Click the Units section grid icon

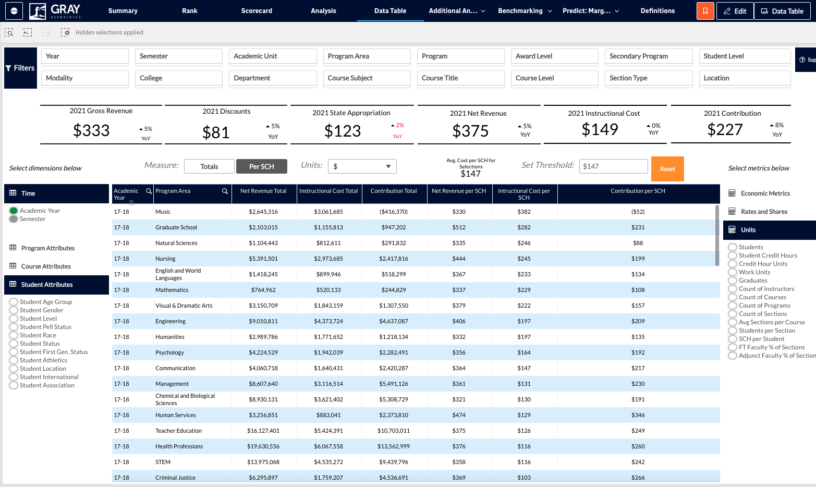(x=732, y=229)
